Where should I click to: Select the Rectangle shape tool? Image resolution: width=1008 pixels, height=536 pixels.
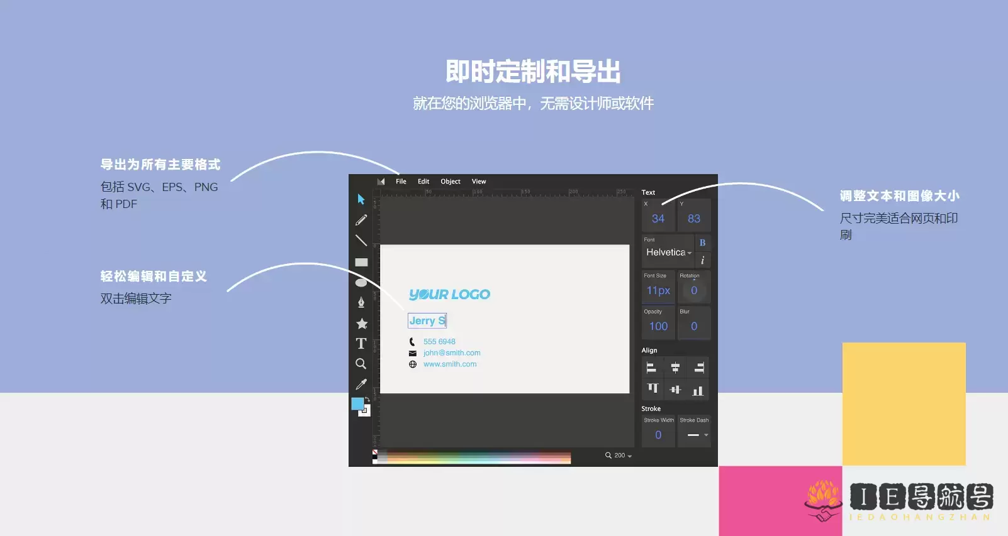[361, 263]
